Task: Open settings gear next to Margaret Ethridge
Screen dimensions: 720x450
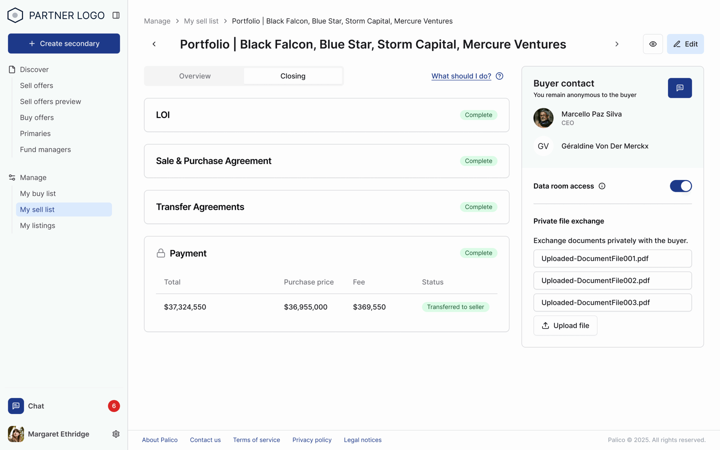Action: (x=116, y=434)
